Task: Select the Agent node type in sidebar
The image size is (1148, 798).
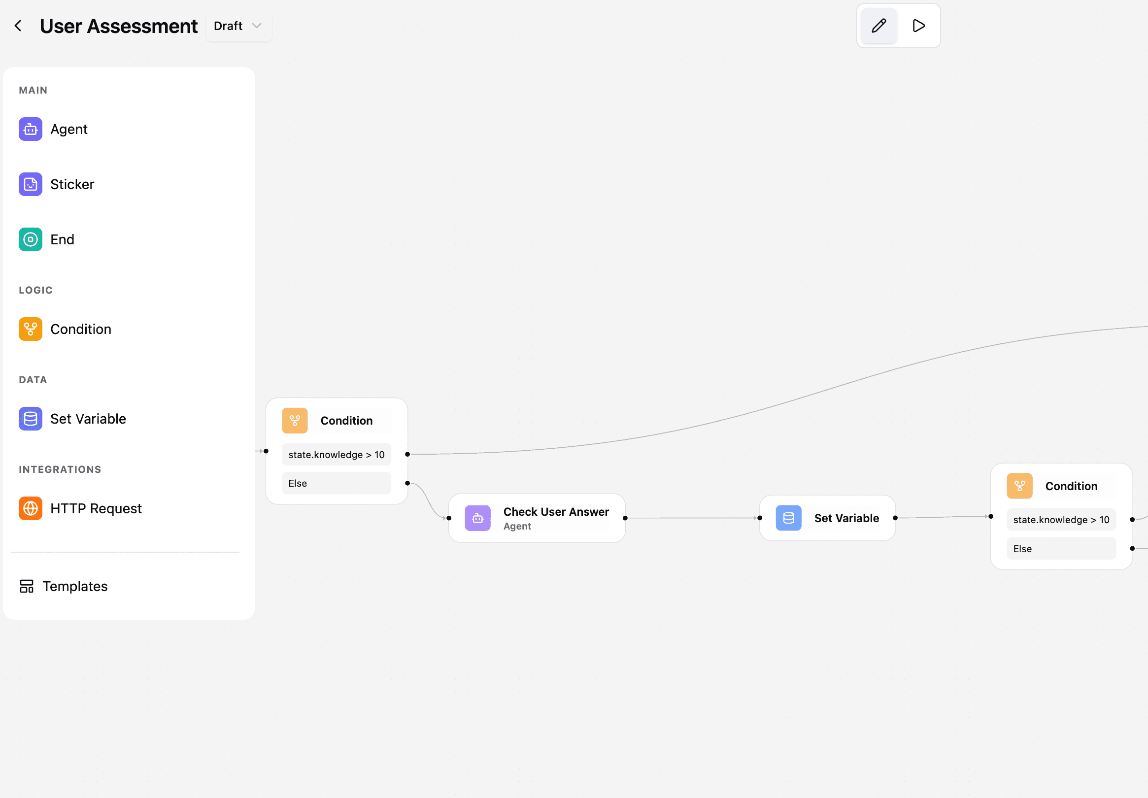Action: click(68, 129)
